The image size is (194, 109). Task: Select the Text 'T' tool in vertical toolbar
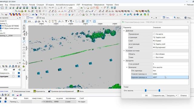tap(24, 39)
